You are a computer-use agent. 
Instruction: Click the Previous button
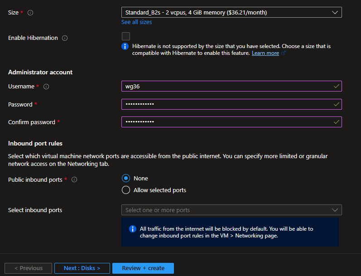(28, 268)
